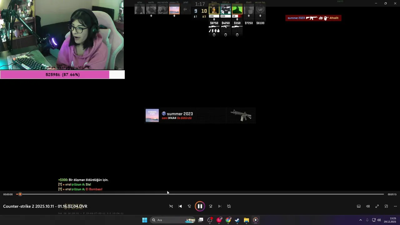The width and height of the screenshot is (400, 225).
Task: Click the summer 2023 killer avatar
Action: (x=152, y=116)
